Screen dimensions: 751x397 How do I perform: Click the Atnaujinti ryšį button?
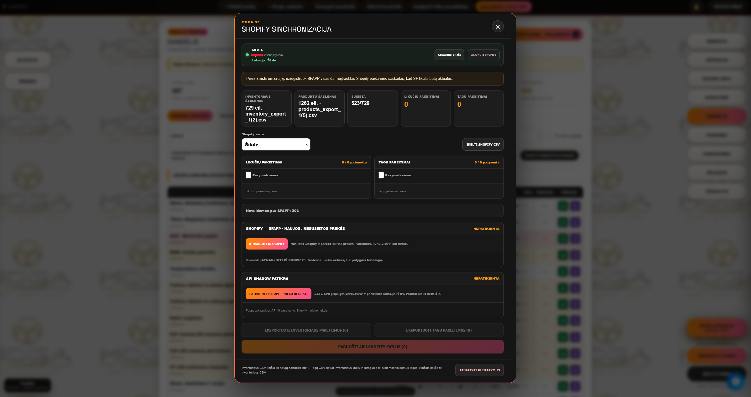449,55
